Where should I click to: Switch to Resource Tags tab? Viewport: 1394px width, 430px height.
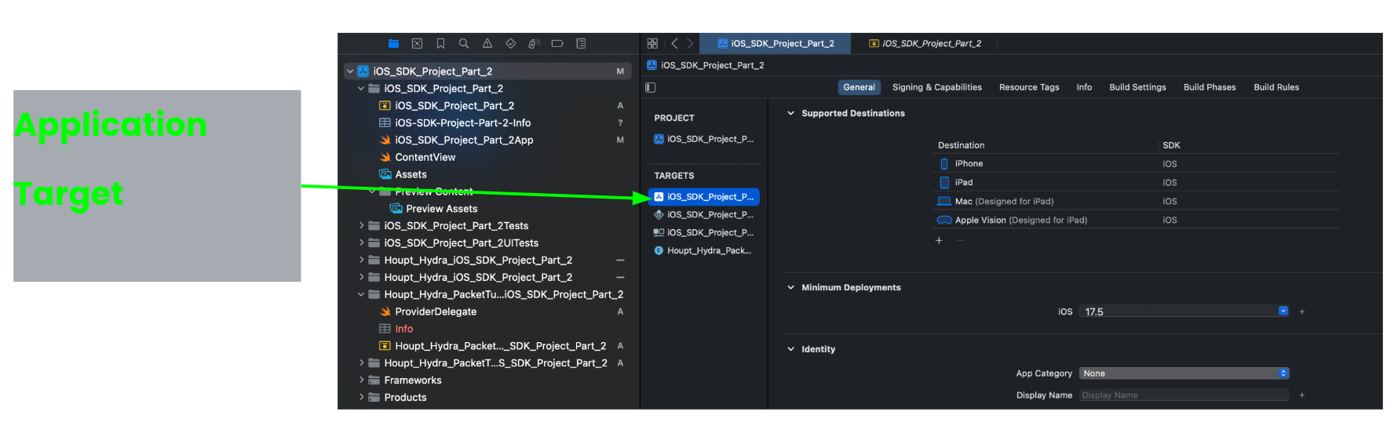[x=1029, y=88]
